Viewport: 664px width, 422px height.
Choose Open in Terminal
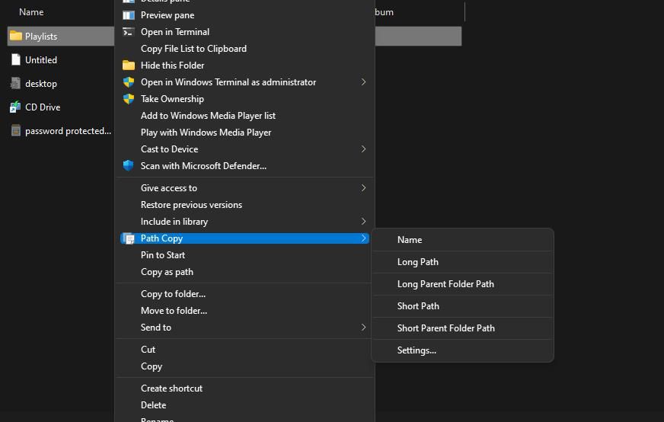(244, 32)
